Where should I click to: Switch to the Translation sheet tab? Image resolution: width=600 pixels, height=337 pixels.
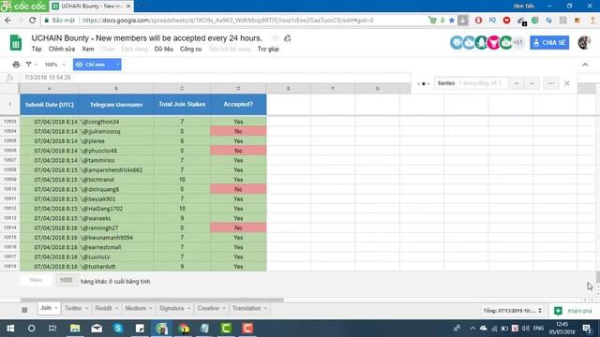[x=247, y=308]
